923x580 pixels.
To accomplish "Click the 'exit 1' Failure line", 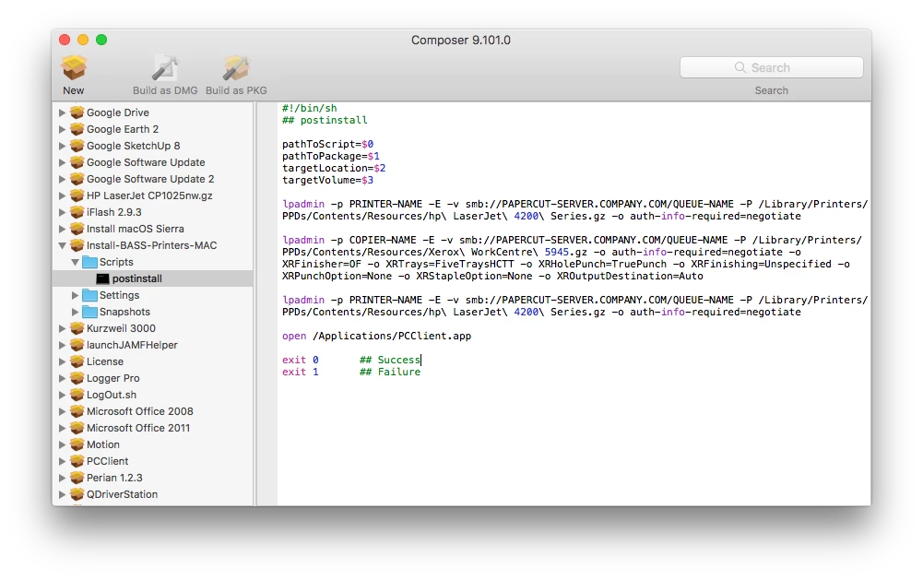I will (351, 372).
